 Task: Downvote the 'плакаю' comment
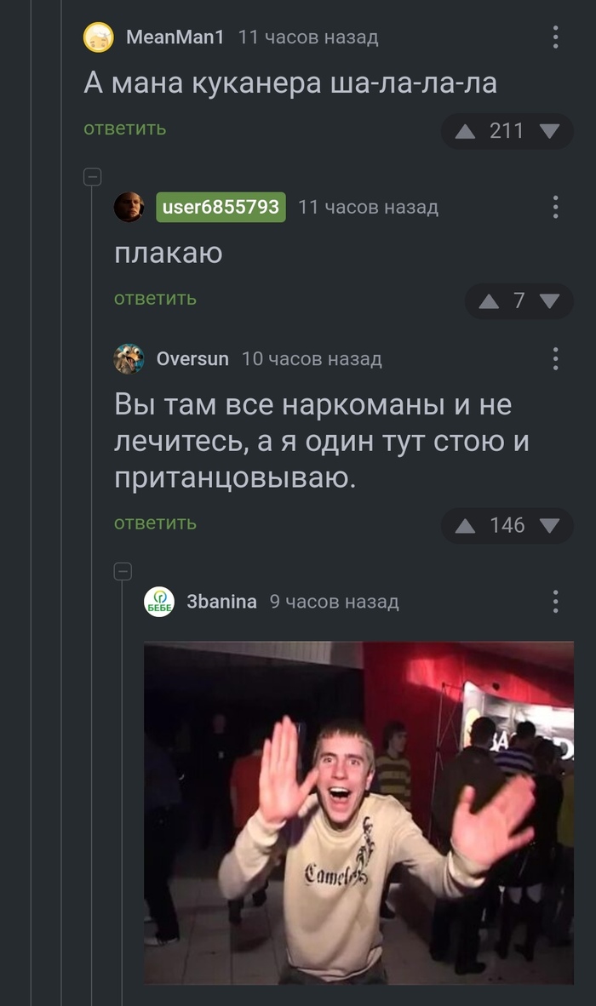[550, 301]
